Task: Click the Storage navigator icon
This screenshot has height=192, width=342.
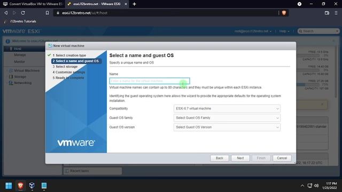Action: [x=11, y=77]
